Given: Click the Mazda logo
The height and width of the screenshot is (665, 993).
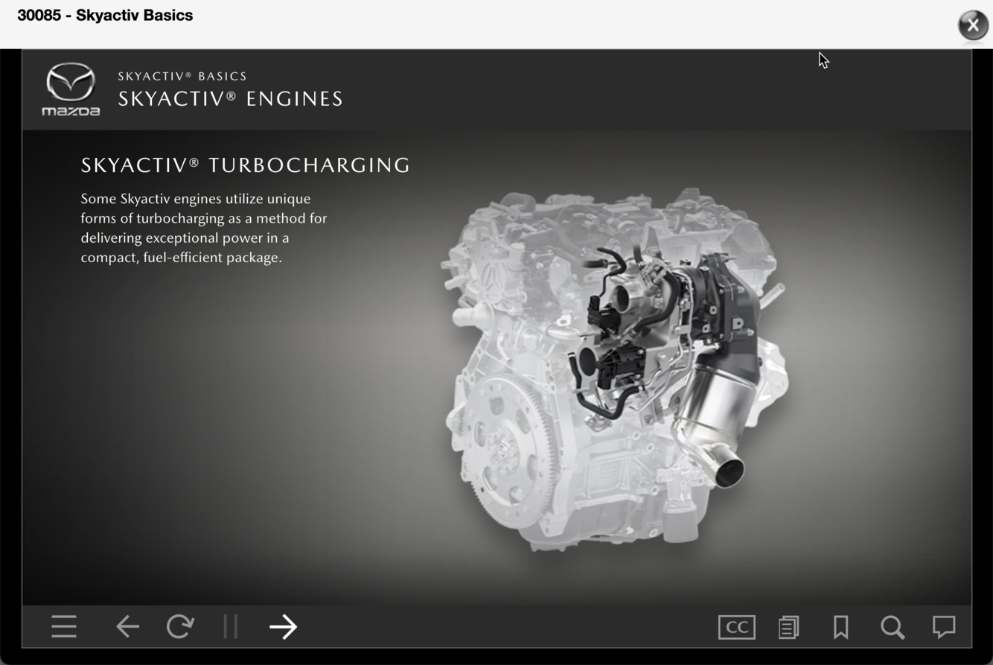Looking at the screenshot, I should click(x=71, y=89).
